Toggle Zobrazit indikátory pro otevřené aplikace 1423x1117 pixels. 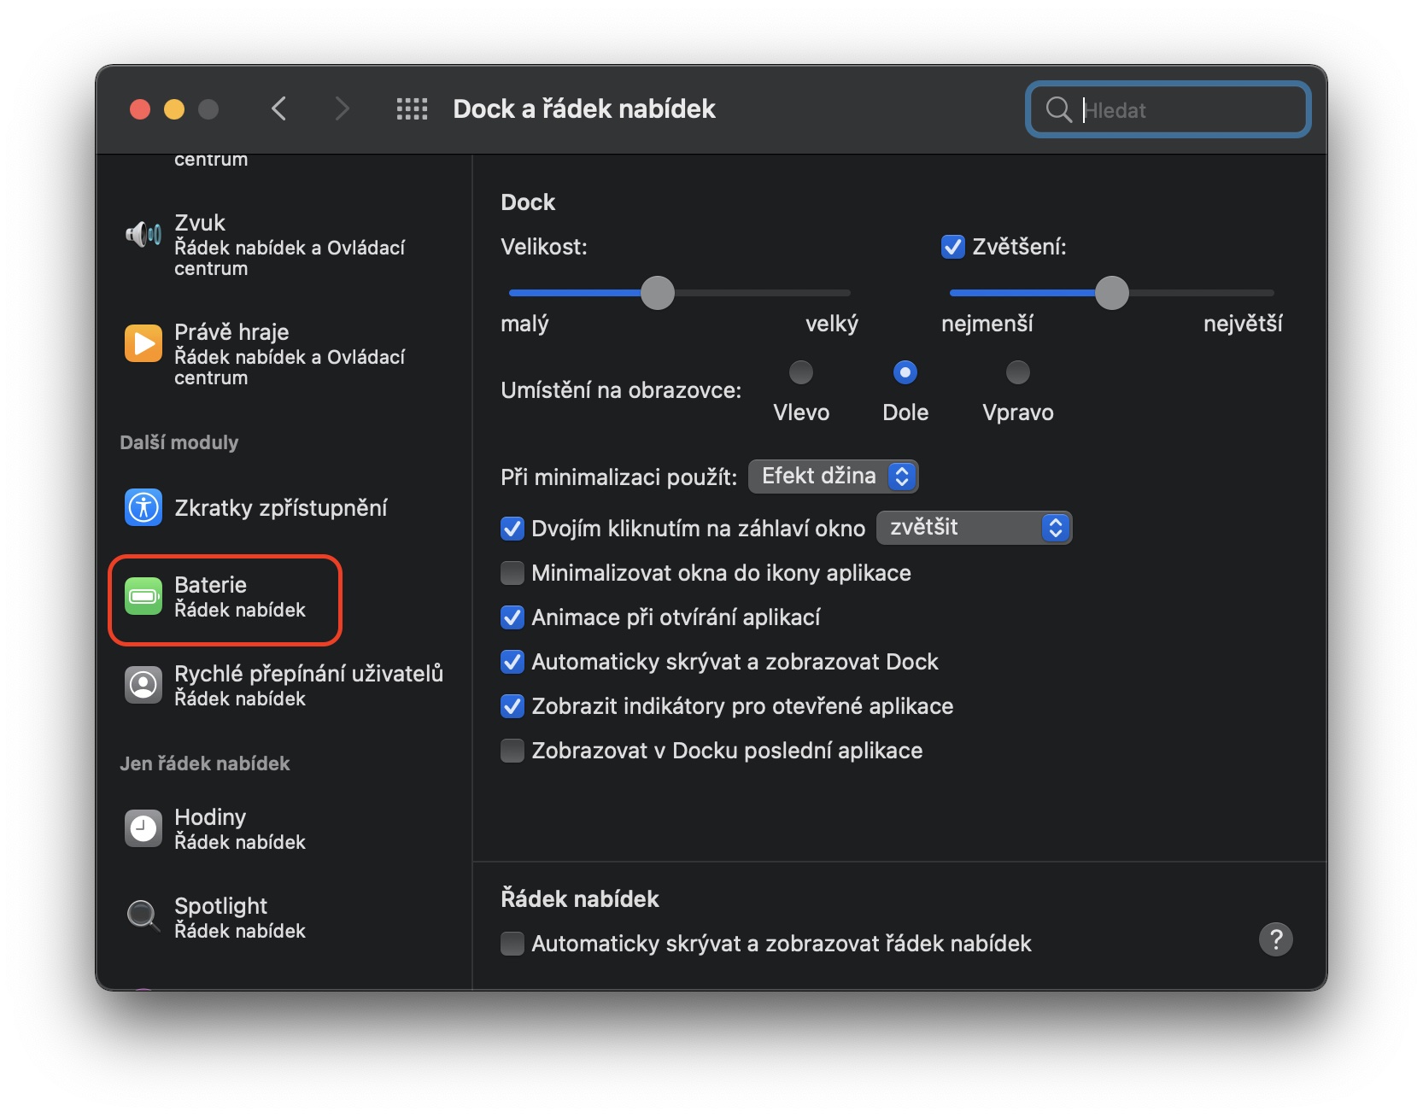512,706
